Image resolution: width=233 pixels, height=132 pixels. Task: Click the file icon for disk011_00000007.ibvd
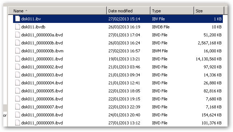pyautogui.click(x=17, y=107)
